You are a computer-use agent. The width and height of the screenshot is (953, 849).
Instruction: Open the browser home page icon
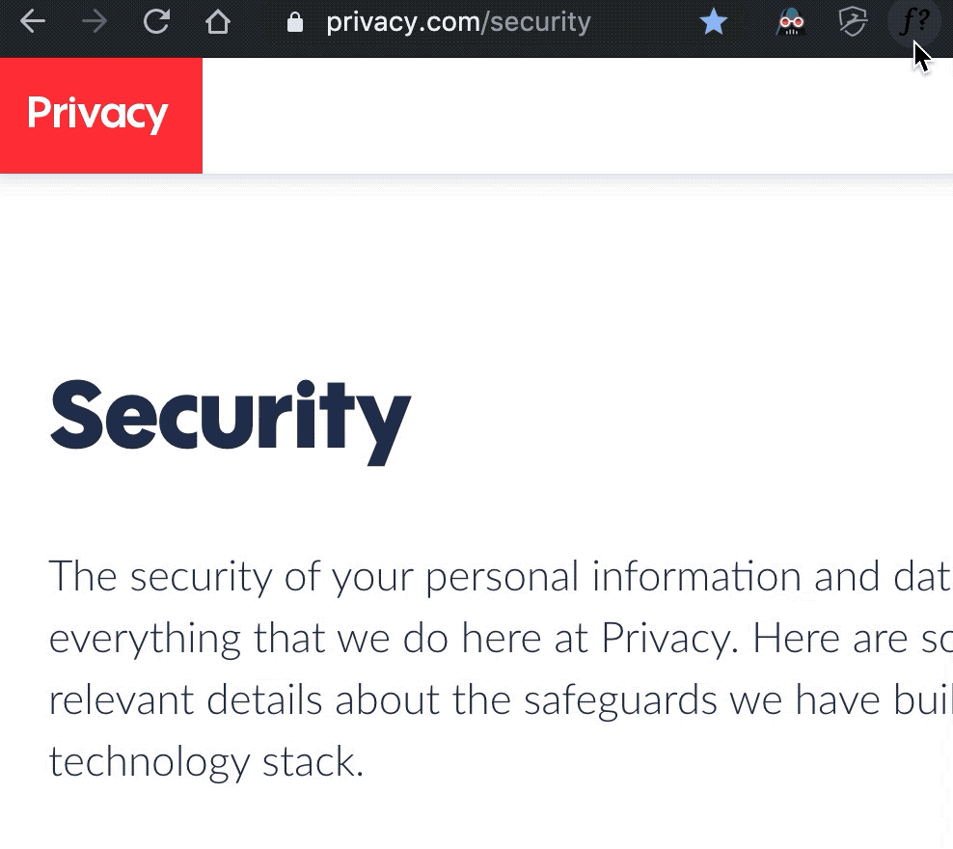[x=218, y=22]
